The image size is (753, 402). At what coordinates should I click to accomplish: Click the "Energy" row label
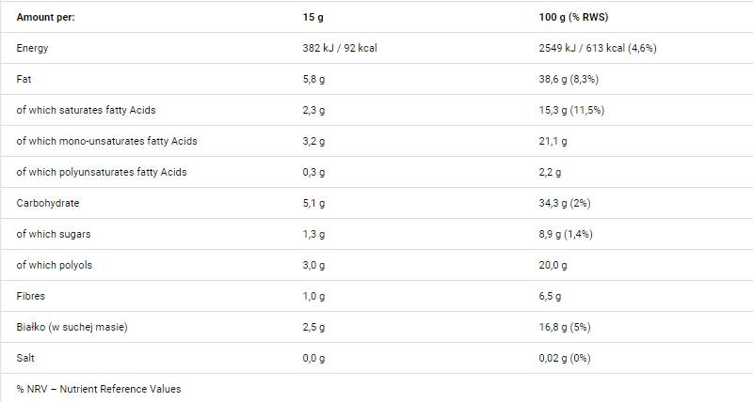coord(32,48)
